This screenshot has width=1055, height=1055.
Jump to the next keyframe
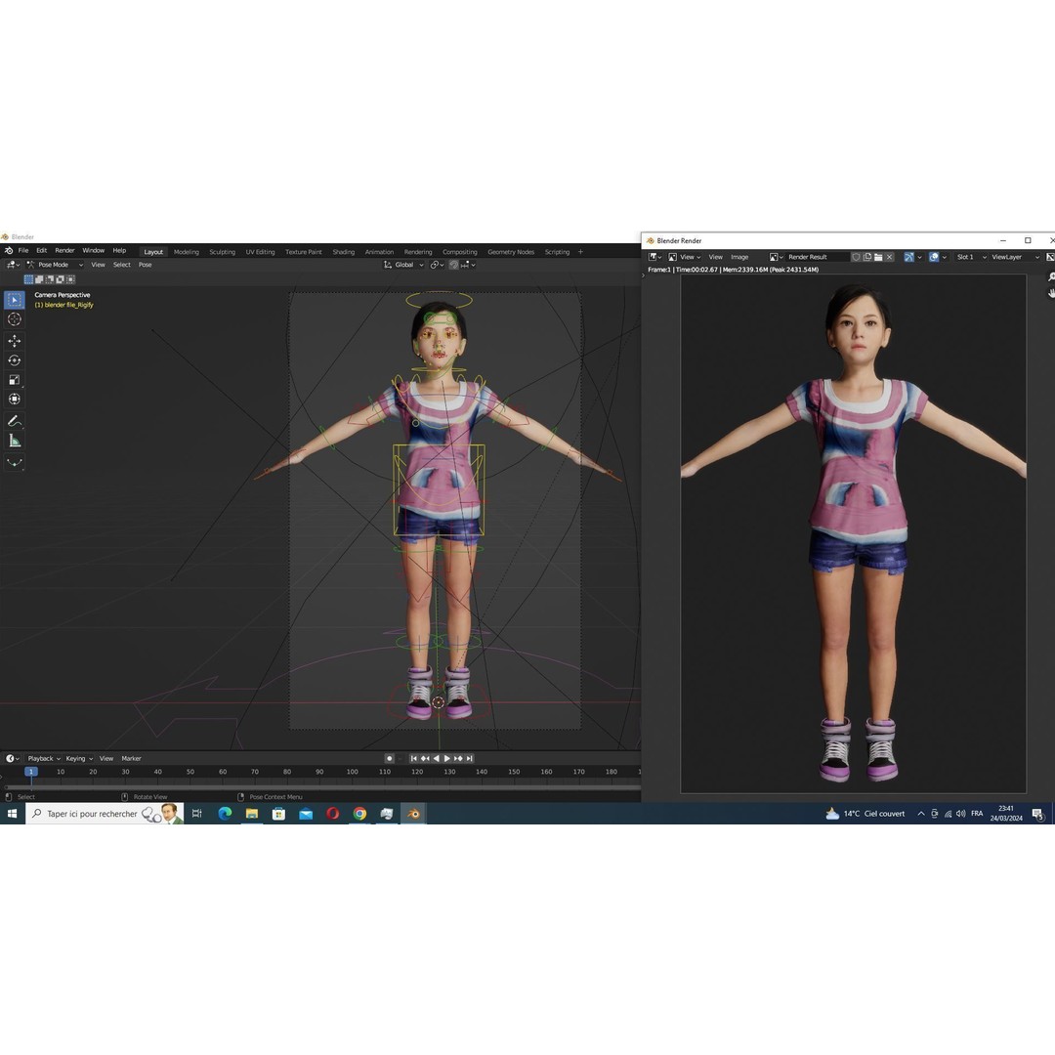click(458, 758)
